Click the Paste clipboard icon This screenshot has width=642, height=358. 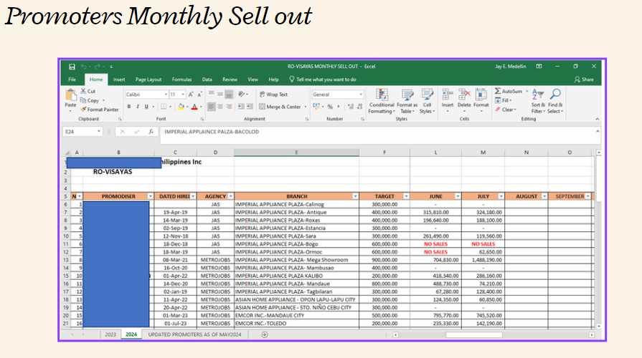coord(70,96)
